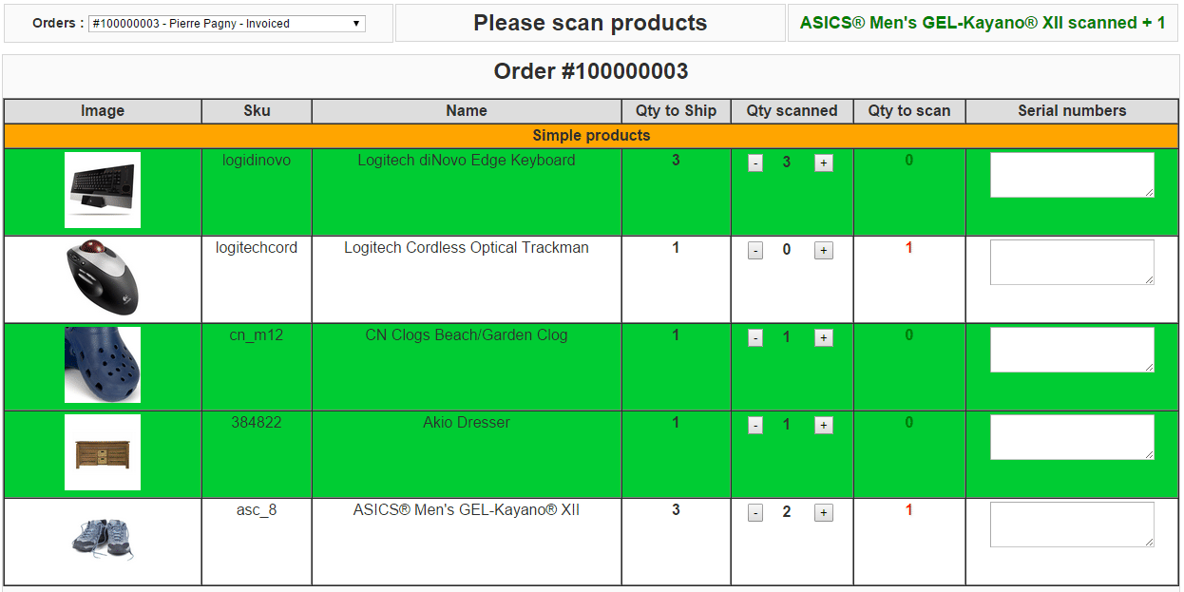
Task: Click the Name column header
Action: [x=467, y=111]
